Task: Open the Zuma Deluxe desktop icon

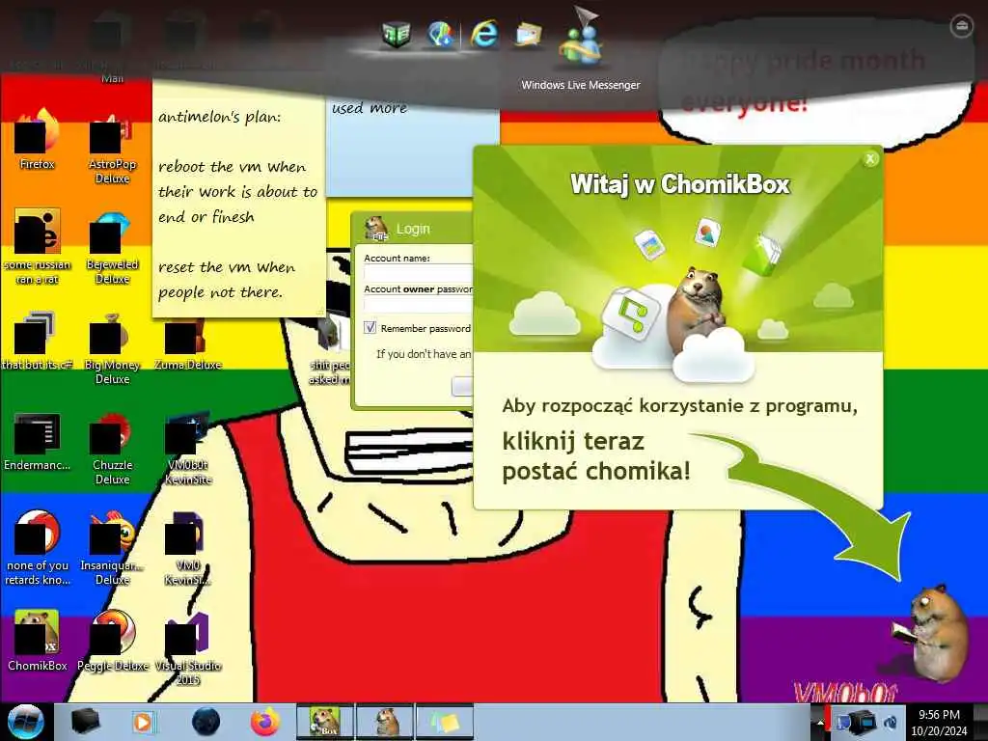Action: tap(188, 343)
